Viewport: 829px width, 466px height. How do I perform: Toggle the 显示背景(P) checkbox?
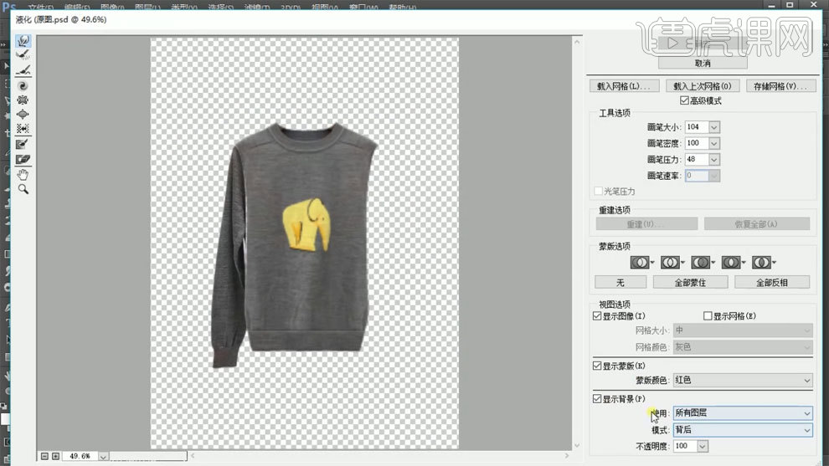click(x=597, y=399)
